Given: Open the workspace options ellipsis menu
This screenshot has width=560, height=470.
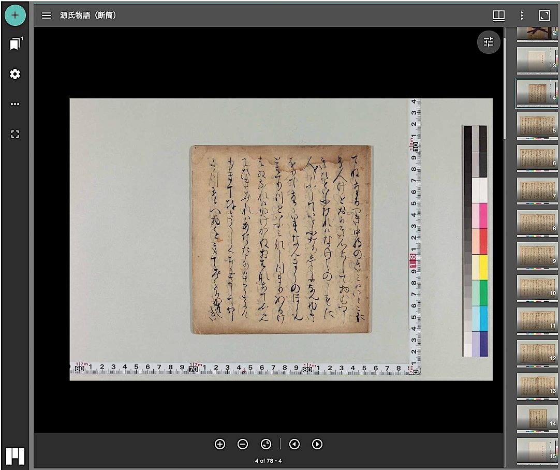Looking at the screenshot, I should tap(15, 104).
